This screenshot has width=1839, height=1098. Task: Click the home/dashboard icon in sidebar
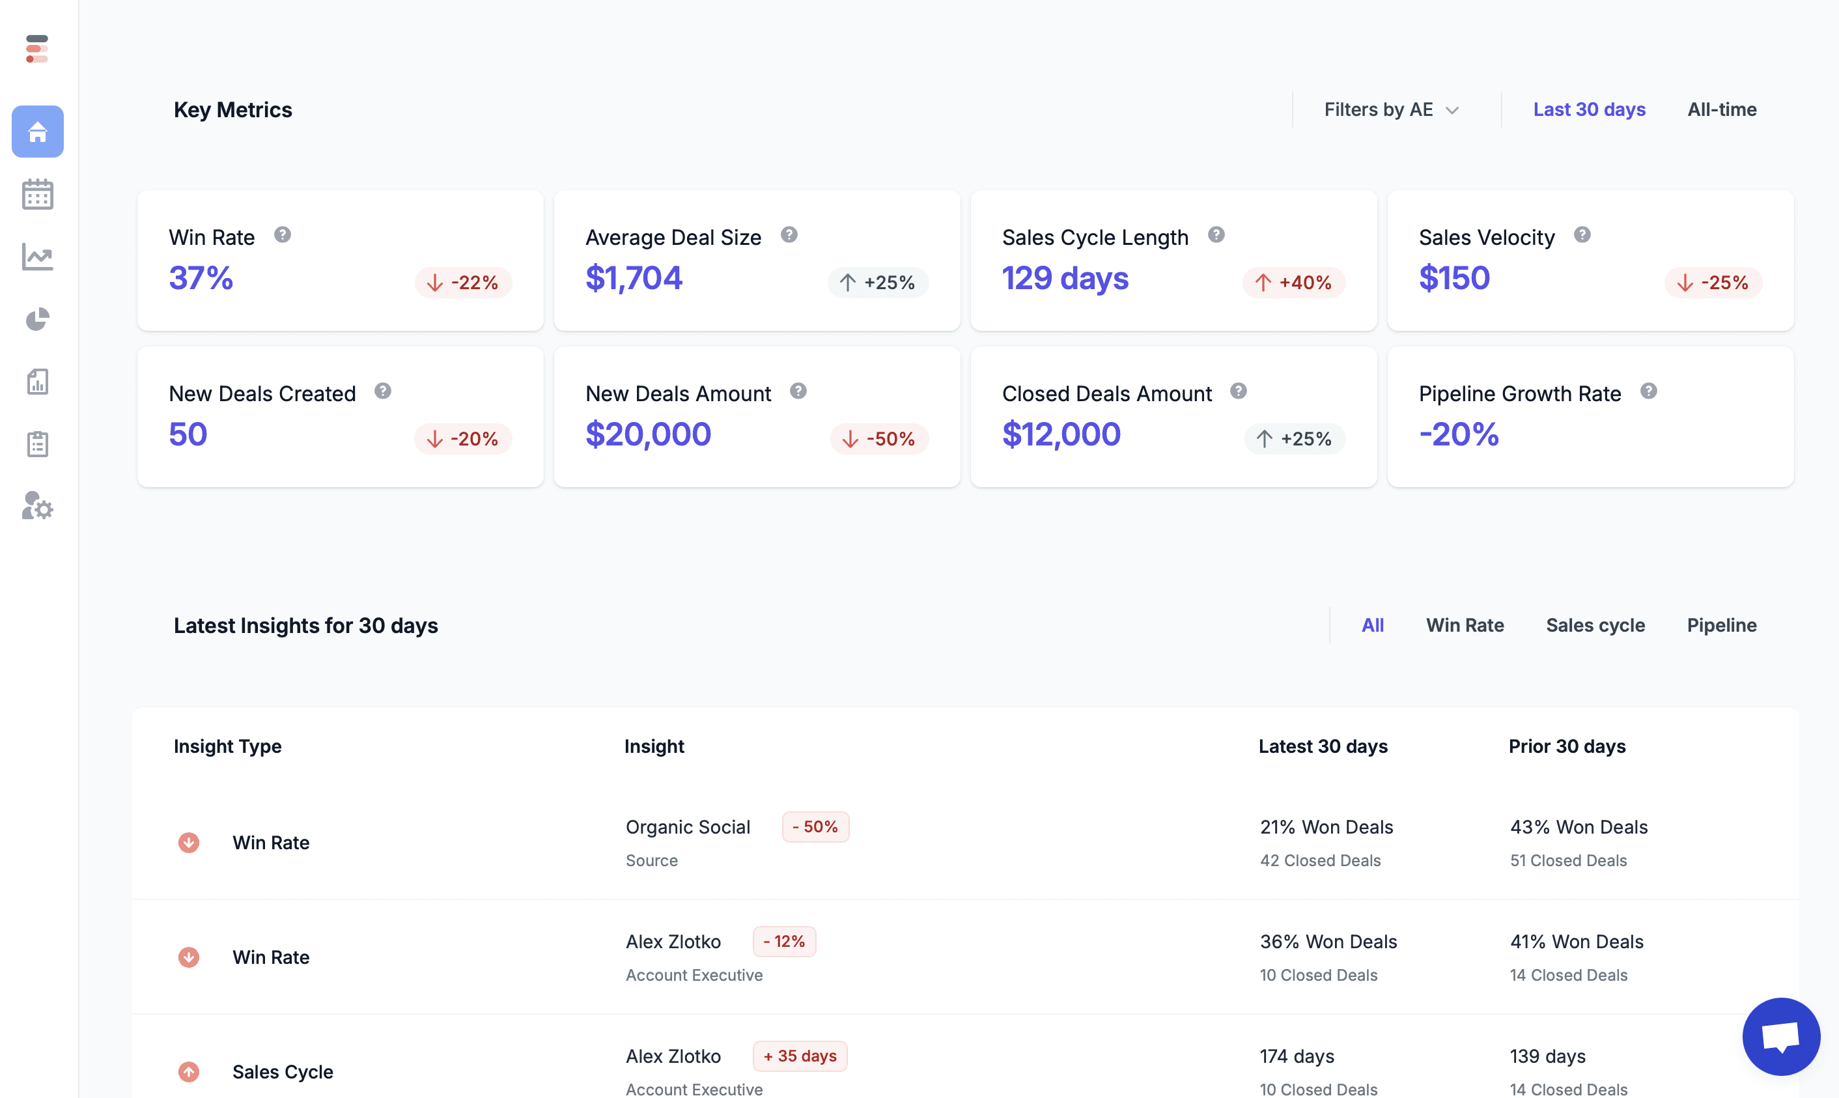(x=39, y=131)
